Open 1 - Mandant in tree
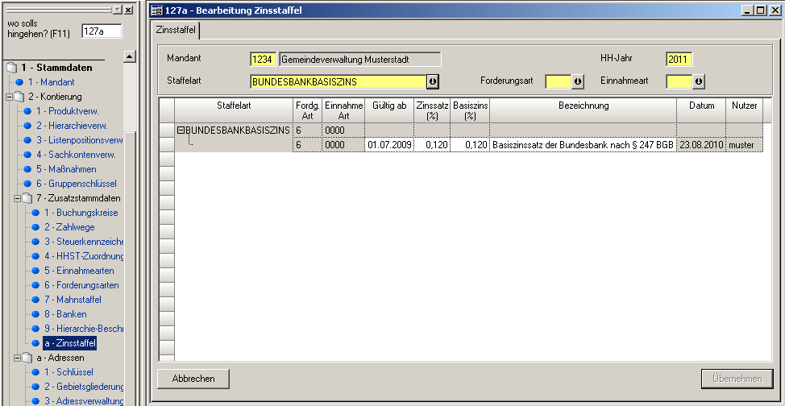Image resolution: width=785 pixels, height=406 pixels. 51,82
